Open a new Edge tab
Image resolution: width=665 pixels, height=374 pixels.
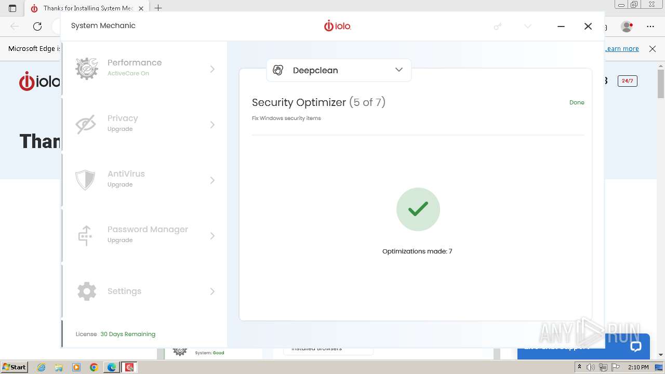(158, 8)
